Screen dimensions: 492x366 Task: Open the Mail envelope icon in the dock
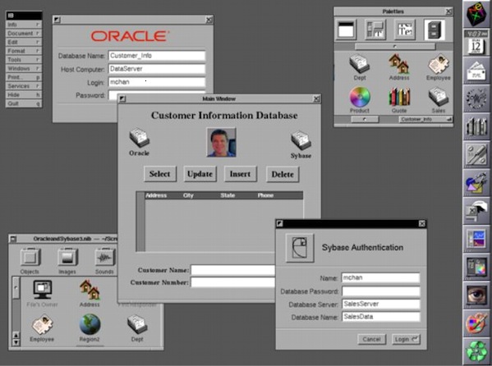[x=476, y=71]
